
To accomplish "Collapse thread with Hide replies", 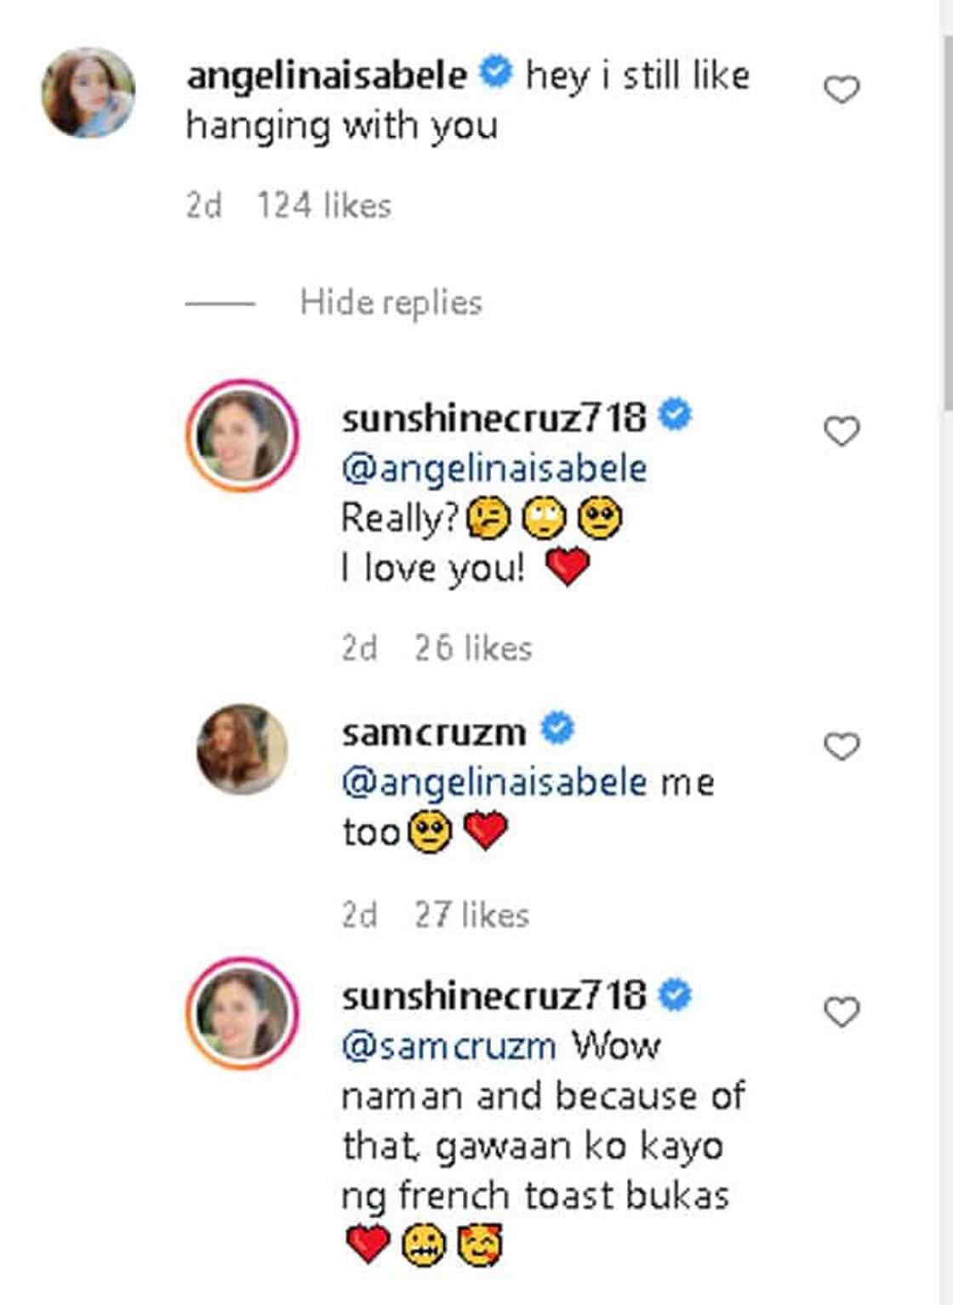I will point(391,302).
